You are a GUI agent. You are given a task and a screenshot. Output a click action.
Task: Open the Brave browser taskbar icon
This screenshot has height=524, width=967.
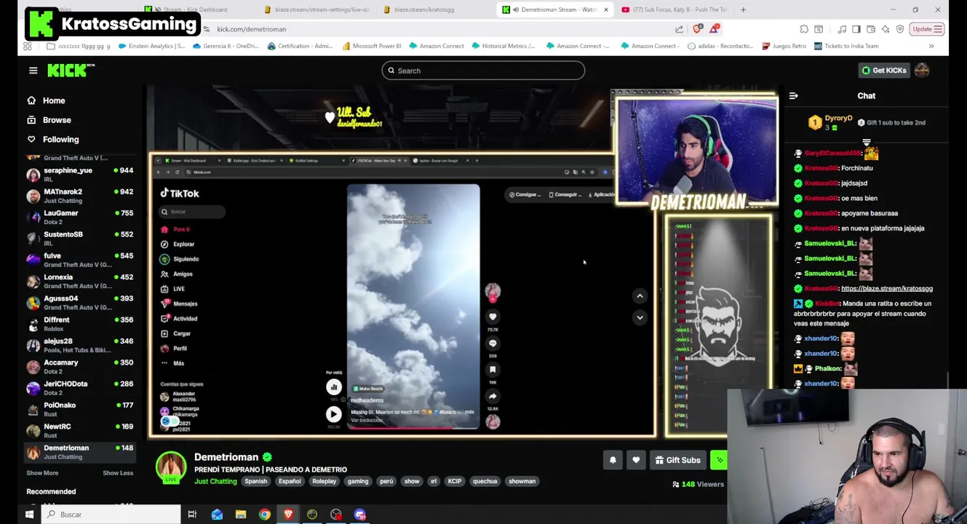(x=288, y=515)
